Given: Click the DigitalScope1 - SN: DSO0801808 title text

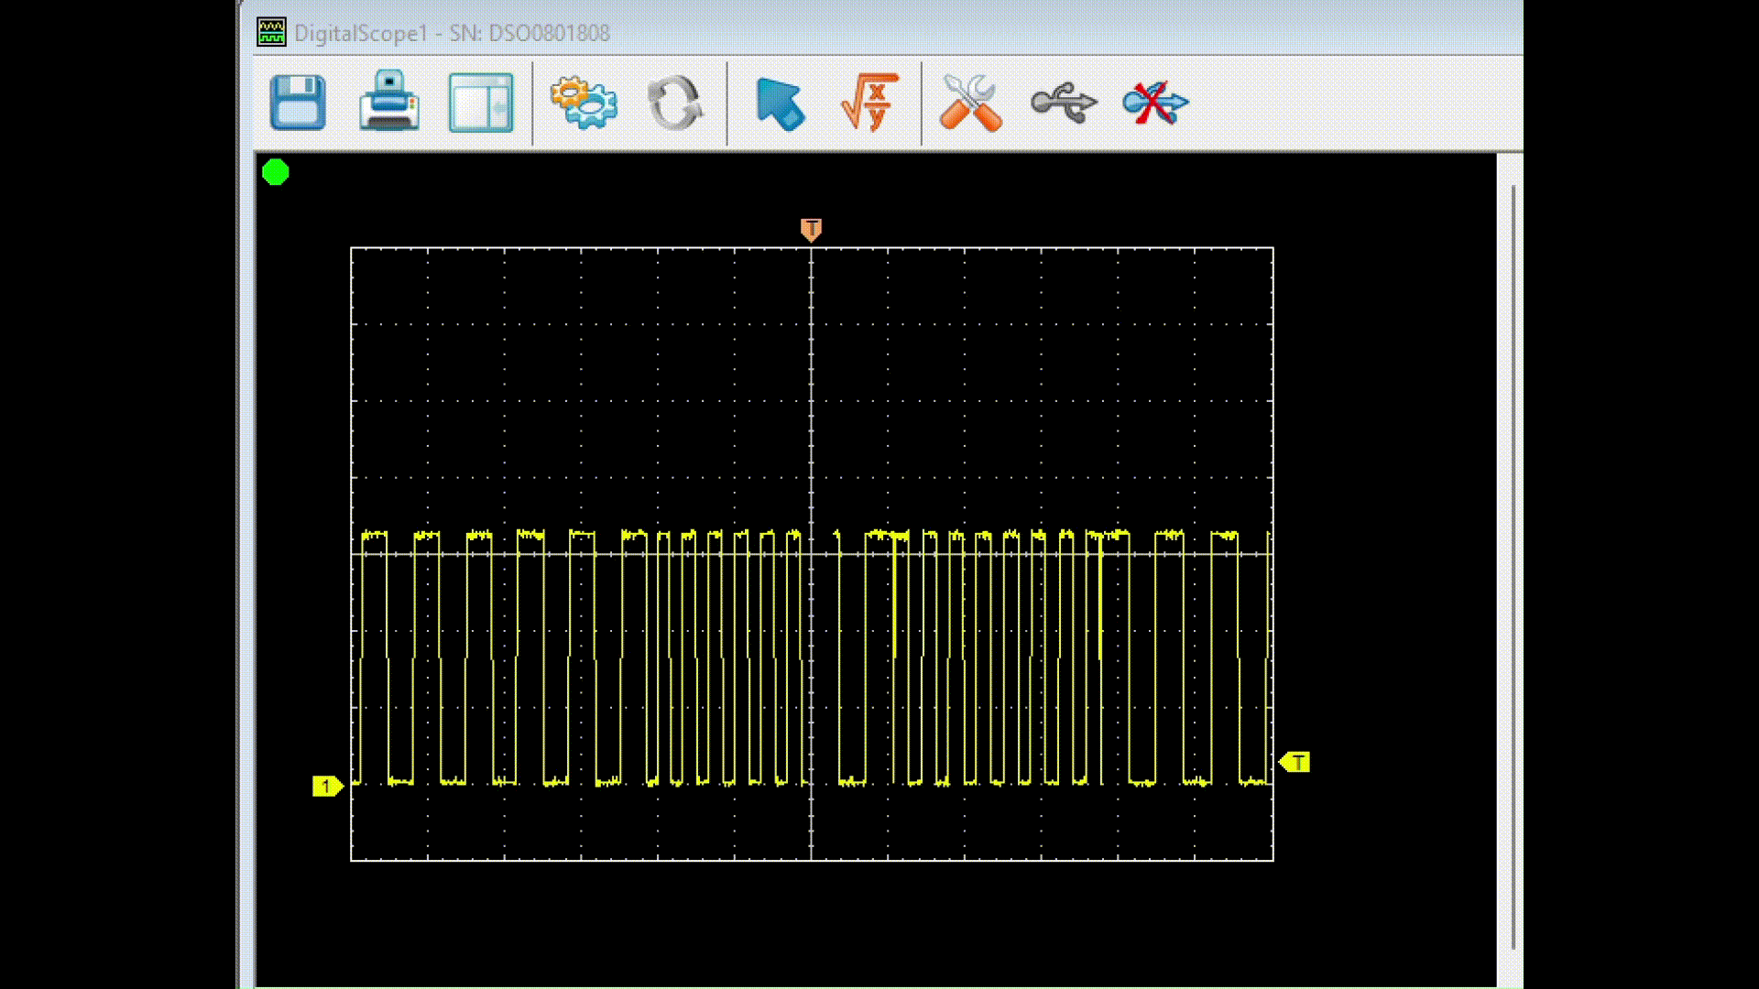Looking at the screenshot, I should coord(452,34).
